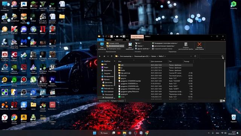Refresh the Mafia 2 folder view
The height and width of the screenshot is (136, 241).
(195, 56)
